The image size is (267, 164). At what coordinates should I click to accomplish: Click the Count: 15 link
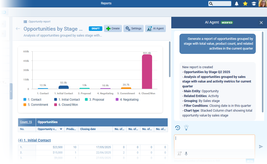tap(26, 122)
